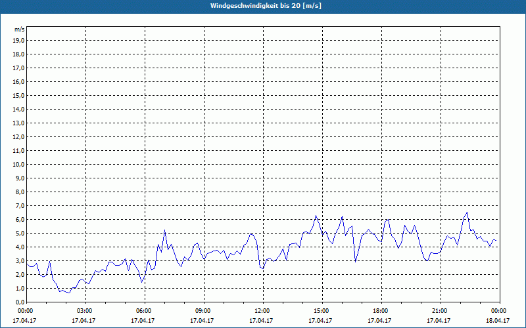Click the 12,0 y-axis label
This screenshot has width=526, height=328.
(19, 137)
